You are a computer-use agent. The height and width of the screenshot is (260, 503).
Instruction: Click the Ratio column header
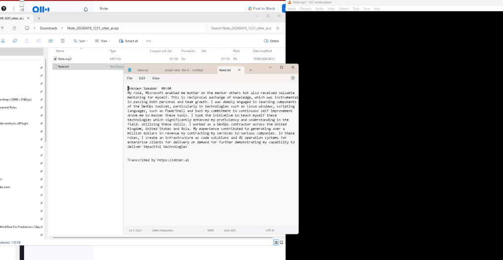pos(236,51)
